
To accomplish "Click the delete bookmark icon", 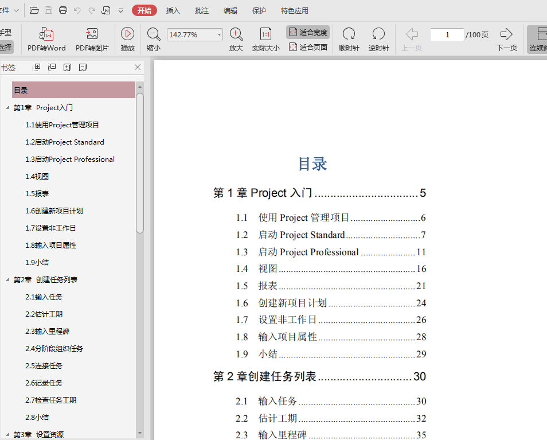I will click(83, 67).
